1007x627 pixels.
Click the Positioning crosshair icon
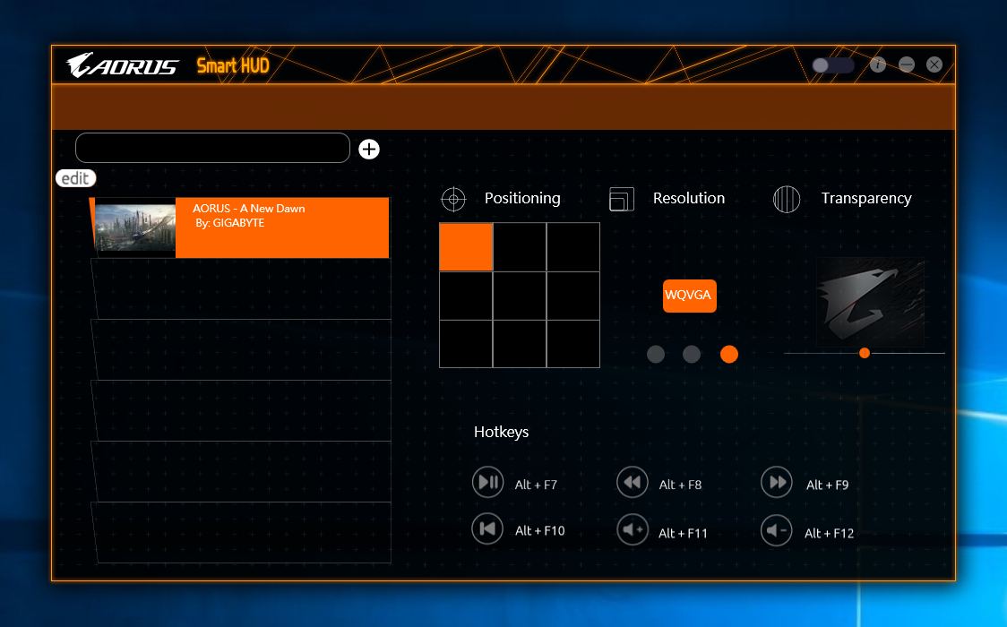[453, 199]
